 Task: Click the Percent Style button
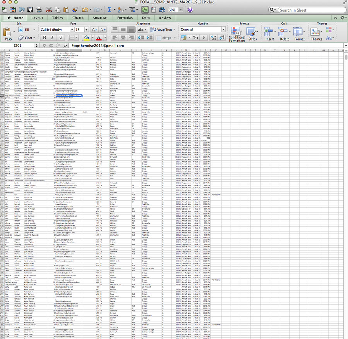click(x=195, y=37)
